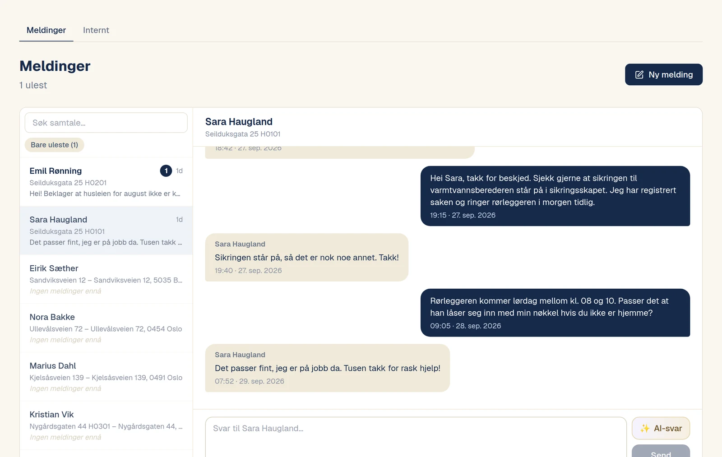Viewport: 722px width, 457px height.
Task: Click message Sikringen står på
Action: (307, 257)
